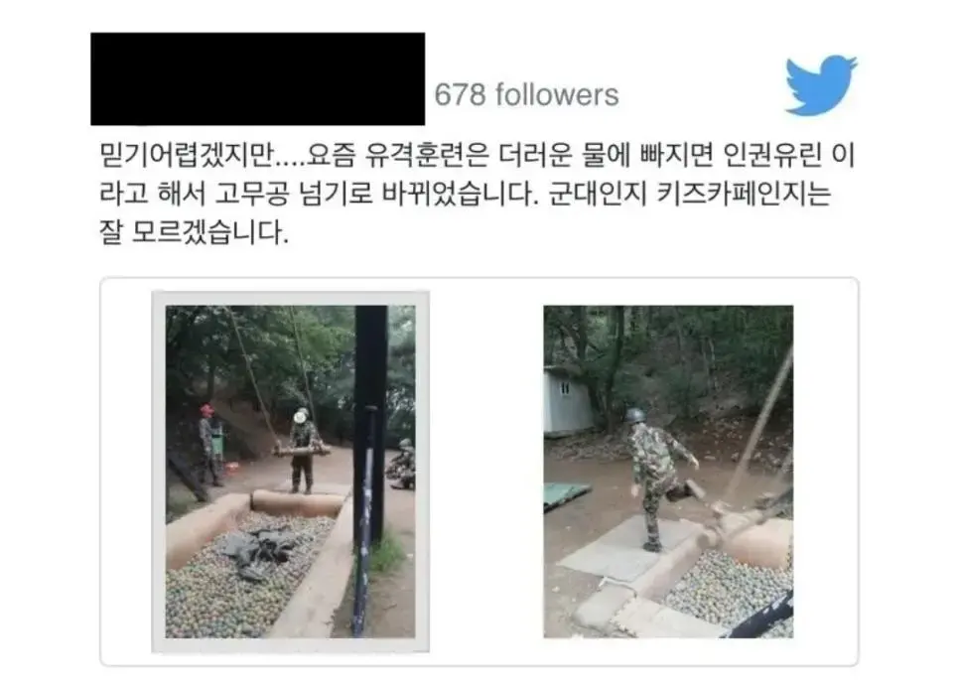Click the last line 잘 모르겠습니다
The height and width of the screenshot is (688, 959).
coord(194,232)
